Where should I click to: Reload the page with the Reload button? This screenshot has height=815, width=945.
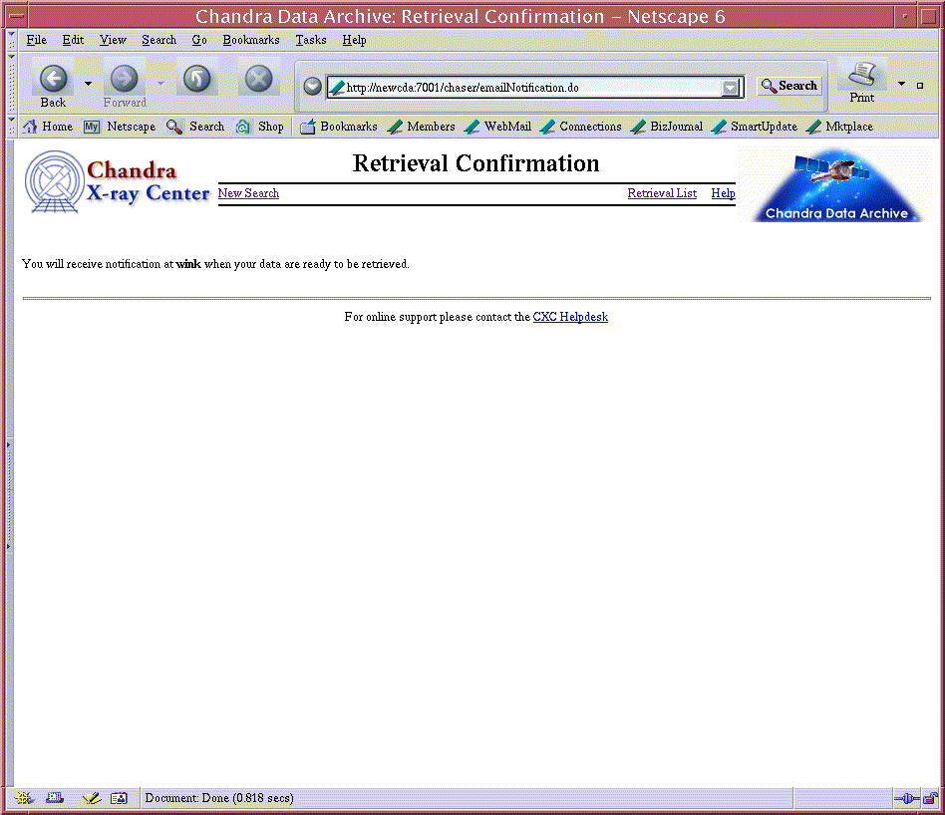[x=197, y=79]
